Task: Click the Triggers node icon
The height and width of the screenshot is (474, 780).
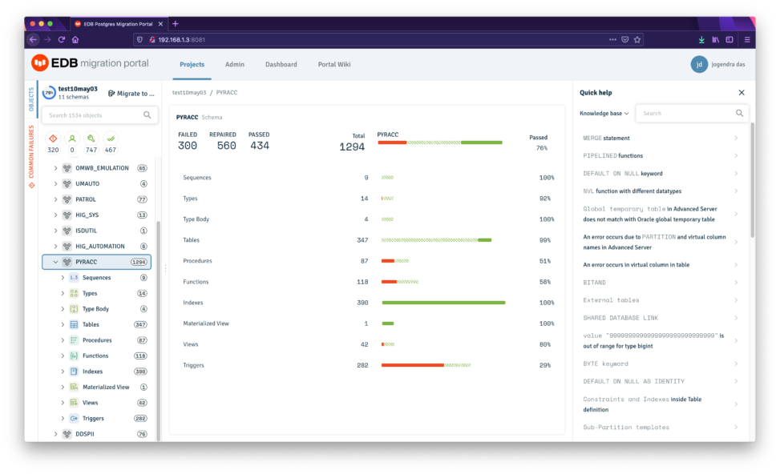Action: click(74, 418)
